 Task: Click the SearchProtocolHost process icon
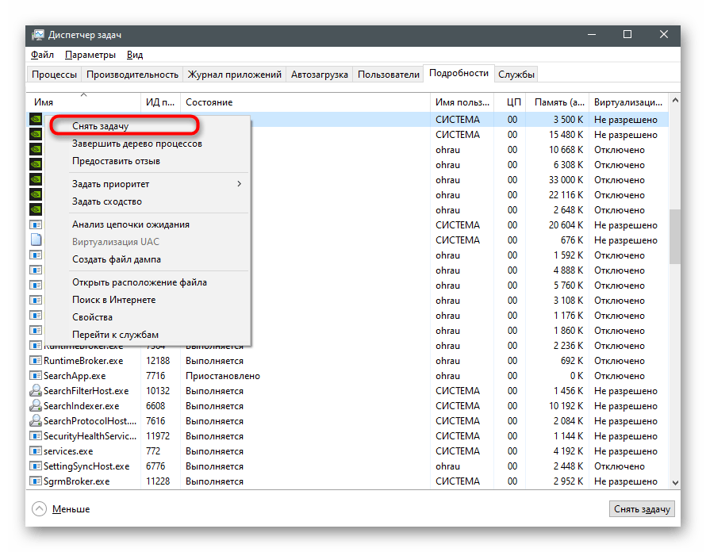pos(36,421)
